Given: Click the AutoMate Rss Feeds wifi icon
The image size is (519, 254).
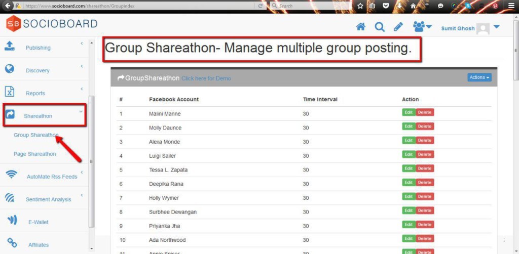Looking at the screenshot, I should 12,174.
